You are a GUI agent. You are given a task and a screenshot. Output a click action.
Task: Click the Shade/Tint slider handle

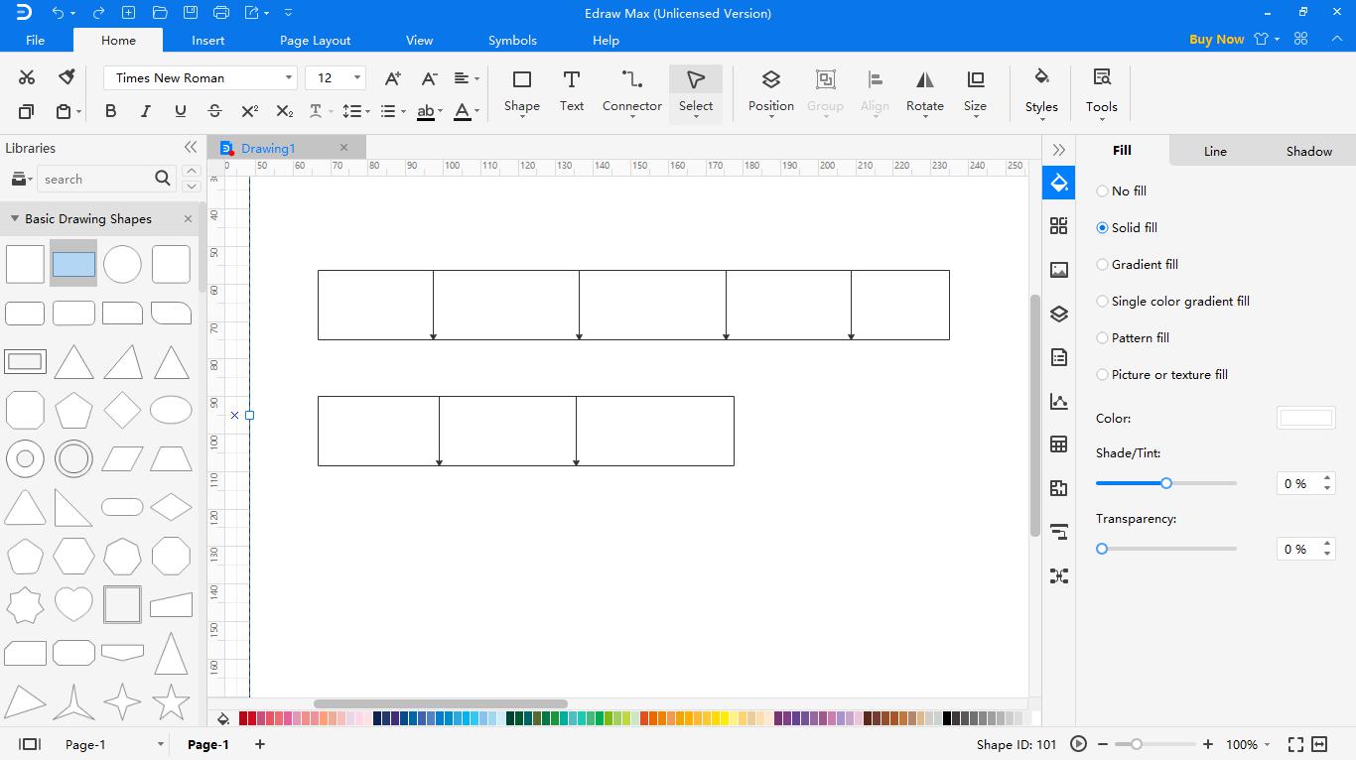point(1166,483)
